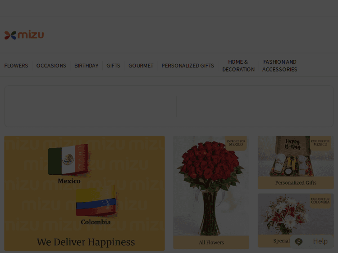This screenshot has height=253, width=338.
Task: Open the Gifts menu
Action: pos(113,66)
